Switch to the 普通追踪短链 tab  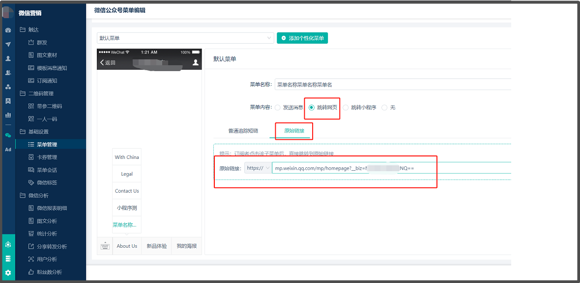[x=243, y=130]
